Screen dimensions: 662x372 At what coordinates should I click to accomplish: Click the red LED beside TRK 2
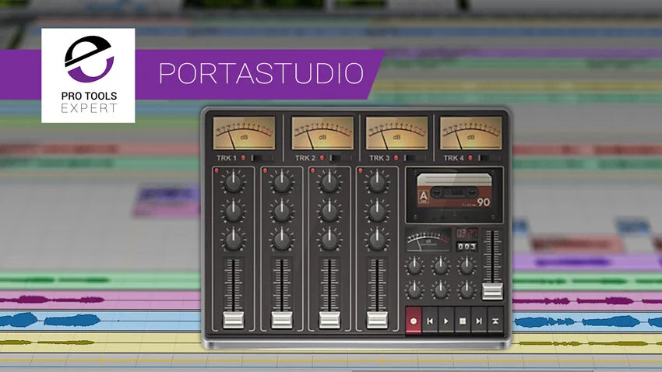click(x=322, y=158)
